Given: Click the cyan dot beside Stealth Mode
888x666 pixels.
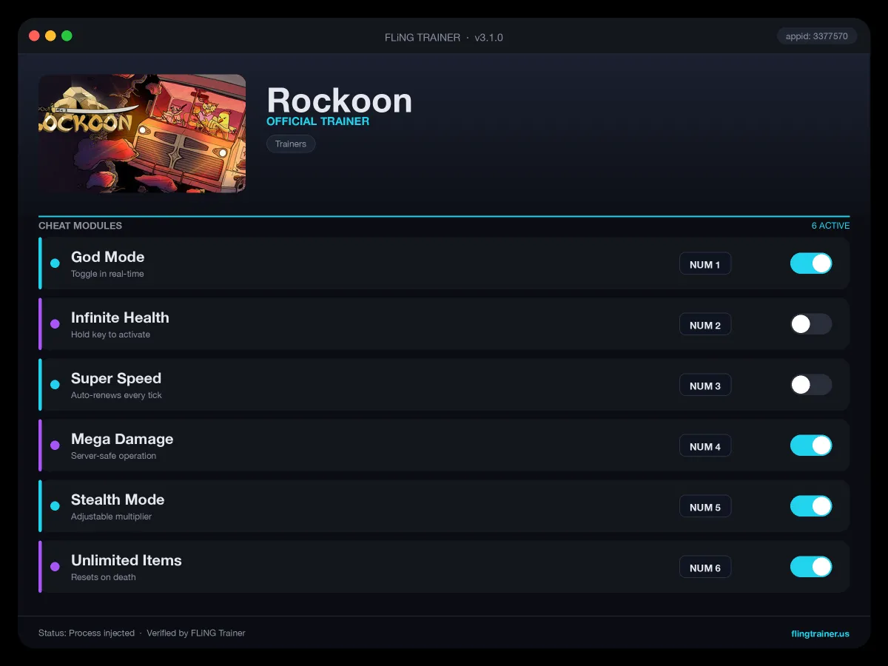Looking at the screenshot, I should point(55,506).
